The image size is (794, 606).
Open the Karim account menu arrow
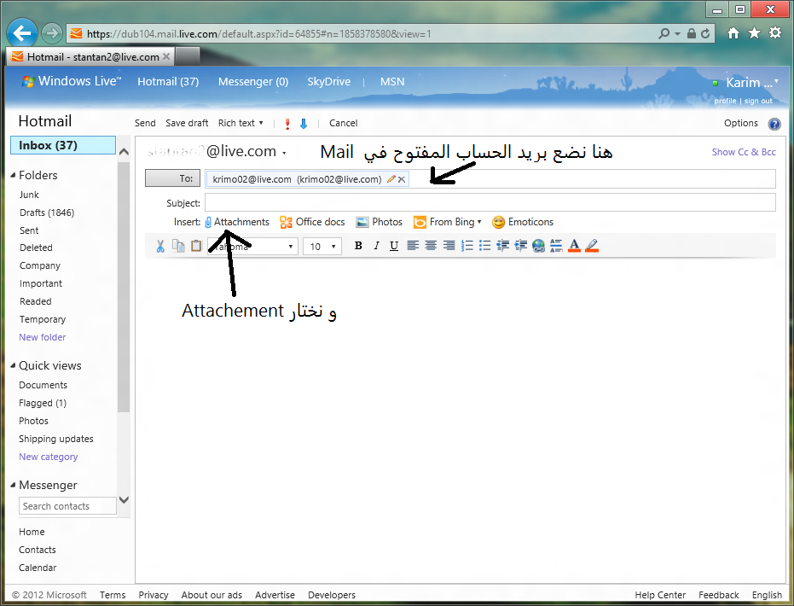pyautogui.click(x=776, y=80)
